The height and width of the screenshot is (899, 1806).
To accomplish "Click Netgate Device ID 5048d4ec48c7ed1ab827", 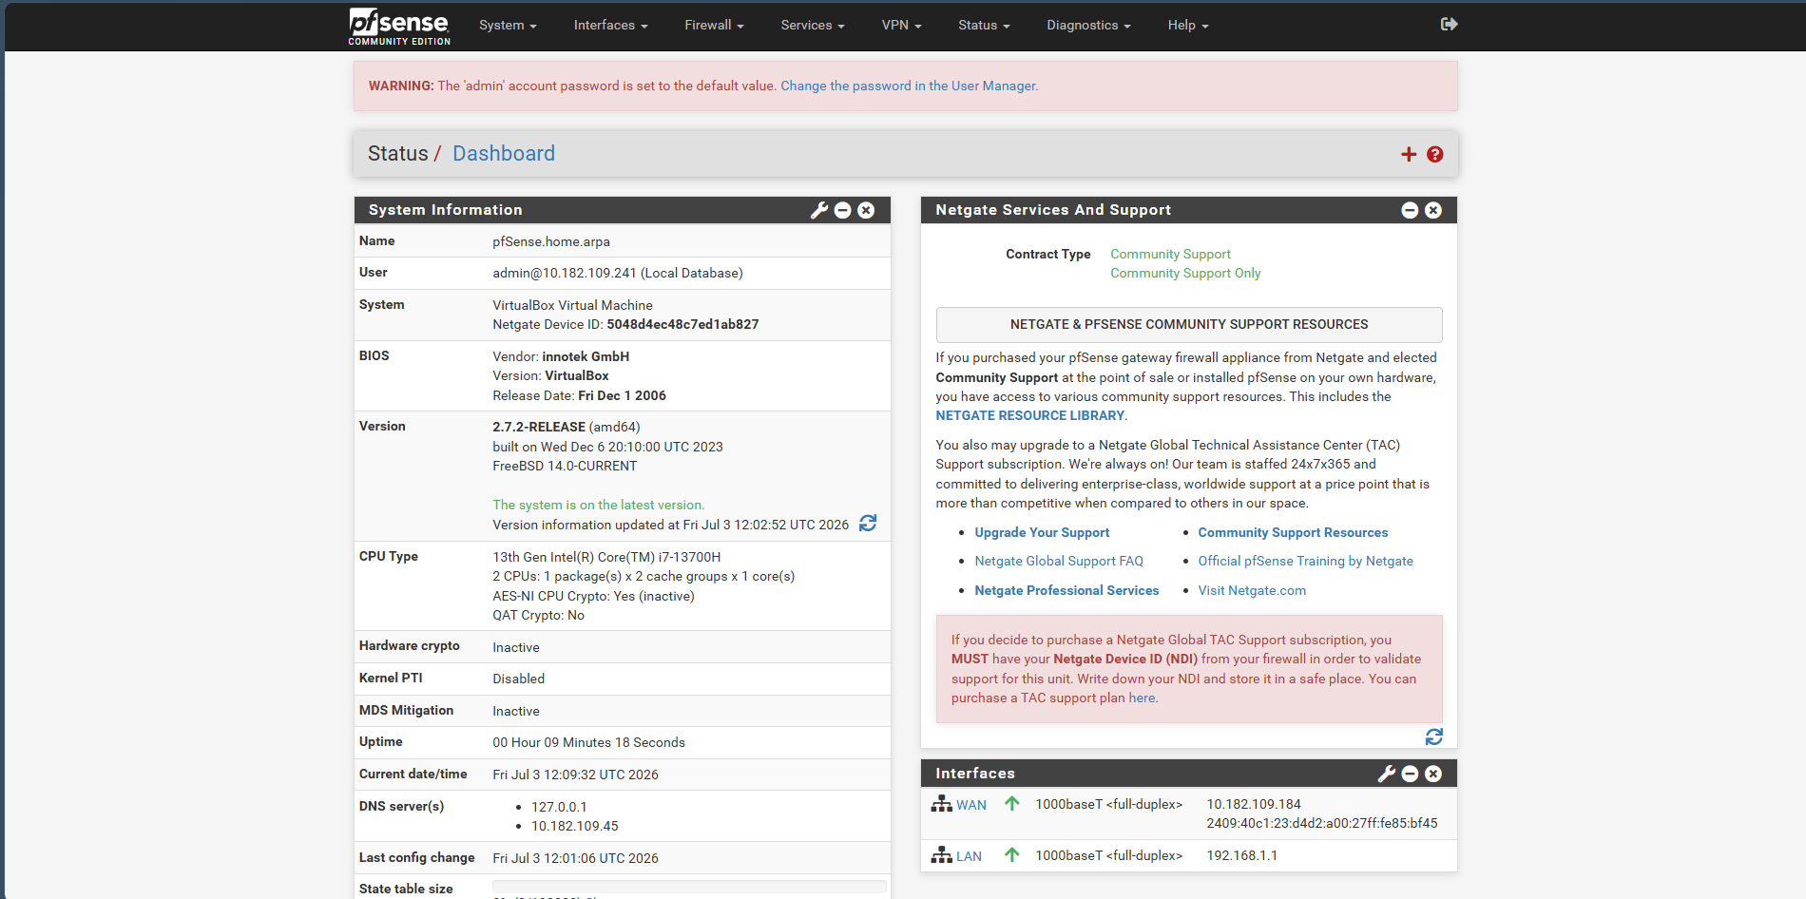I will coord(682,325).
